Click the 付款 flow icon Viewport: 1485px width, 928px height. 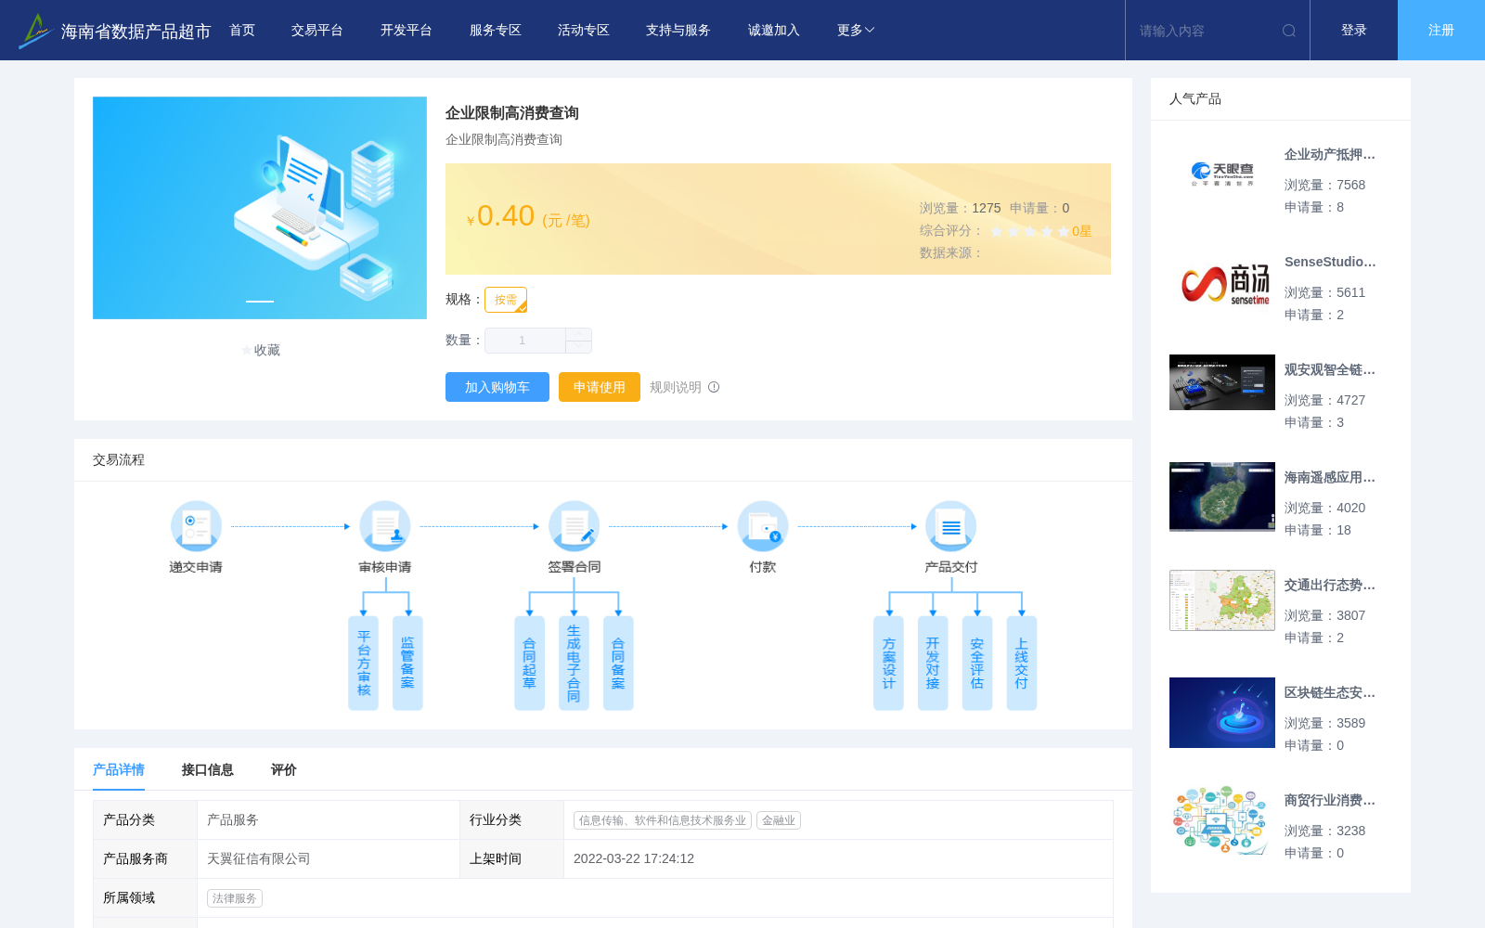[763, 526]
